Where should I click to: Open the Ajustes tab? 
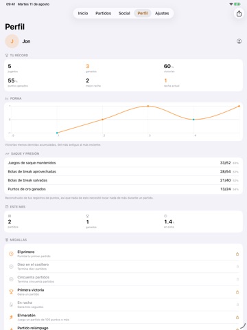coord(162,13)
